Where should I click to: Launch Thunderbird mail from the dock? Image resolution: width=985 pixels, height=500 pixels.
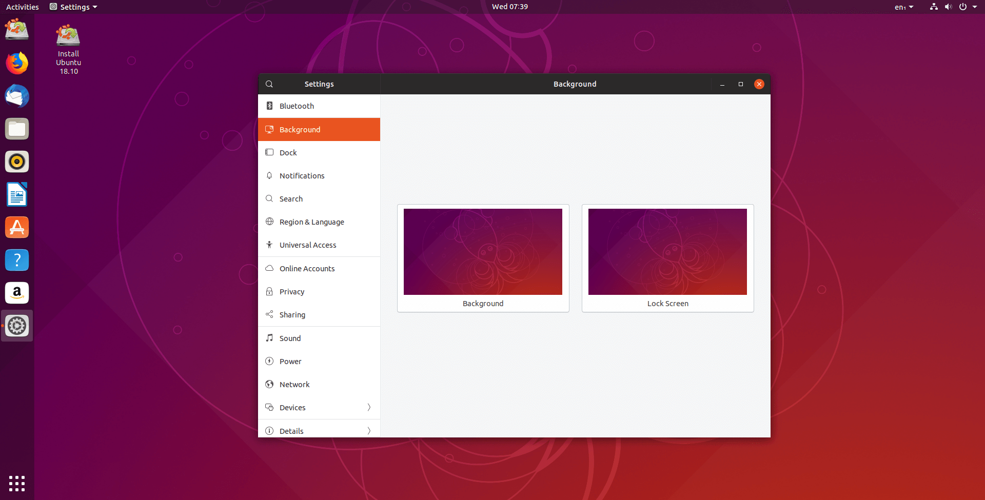[x=17, y=96]
